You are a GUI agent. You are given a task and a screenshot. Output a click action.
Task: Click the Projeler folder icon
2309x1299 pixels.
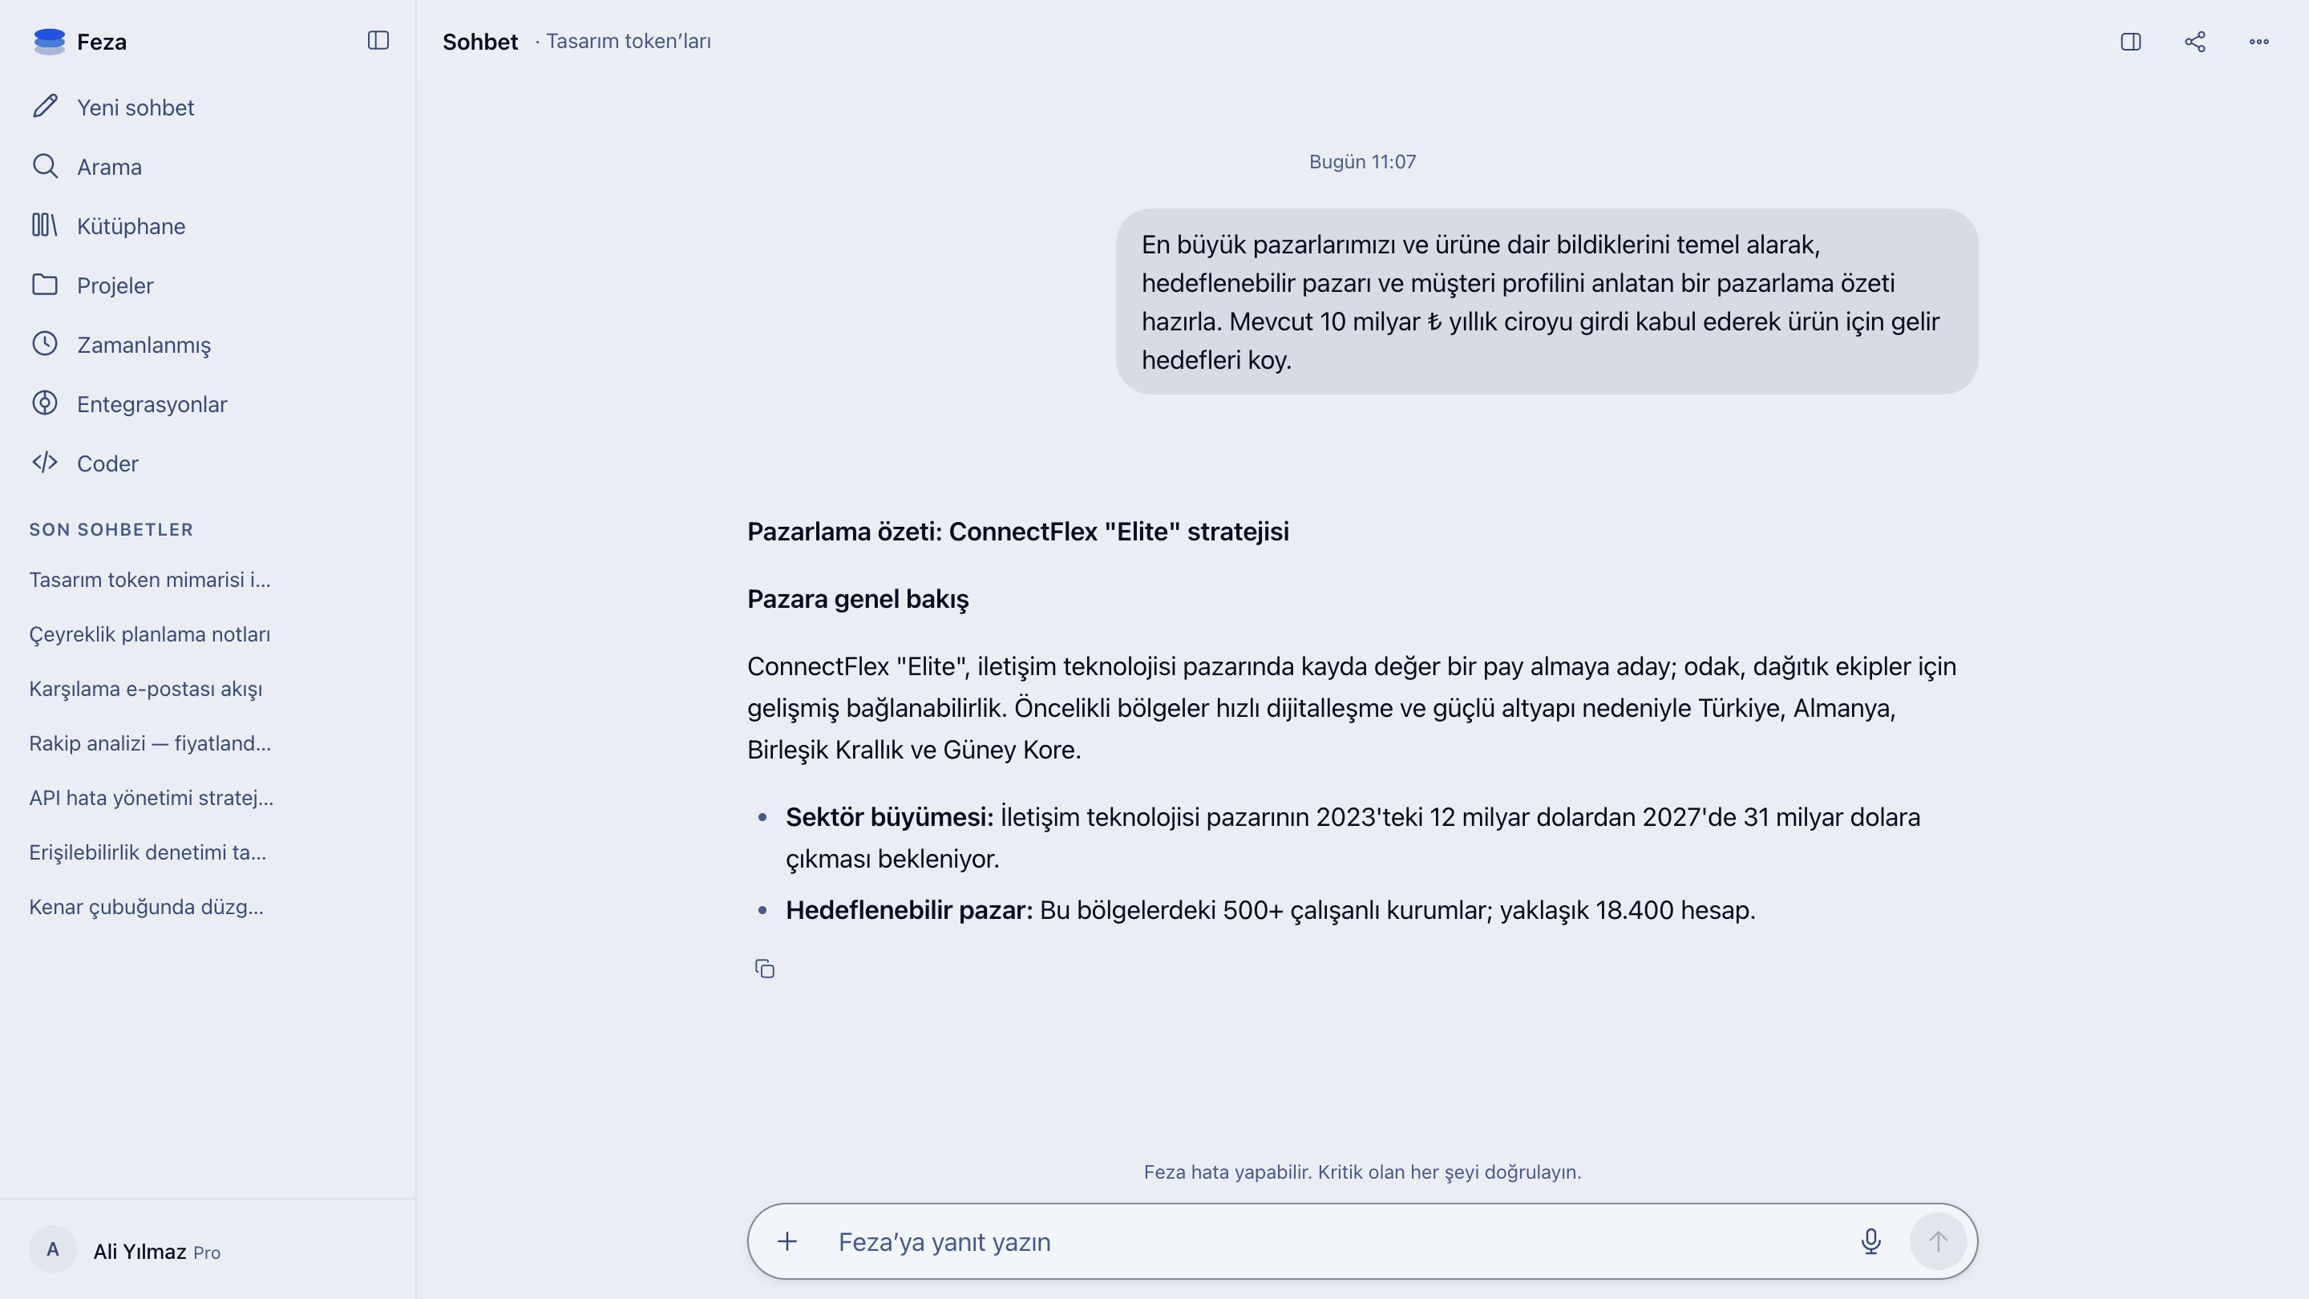[45, 284]
